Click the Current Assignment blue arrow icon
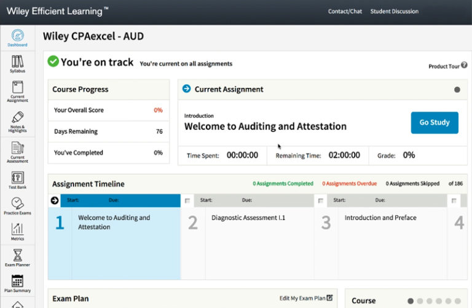This screenshot has width=472, height=308. point(187,89)
